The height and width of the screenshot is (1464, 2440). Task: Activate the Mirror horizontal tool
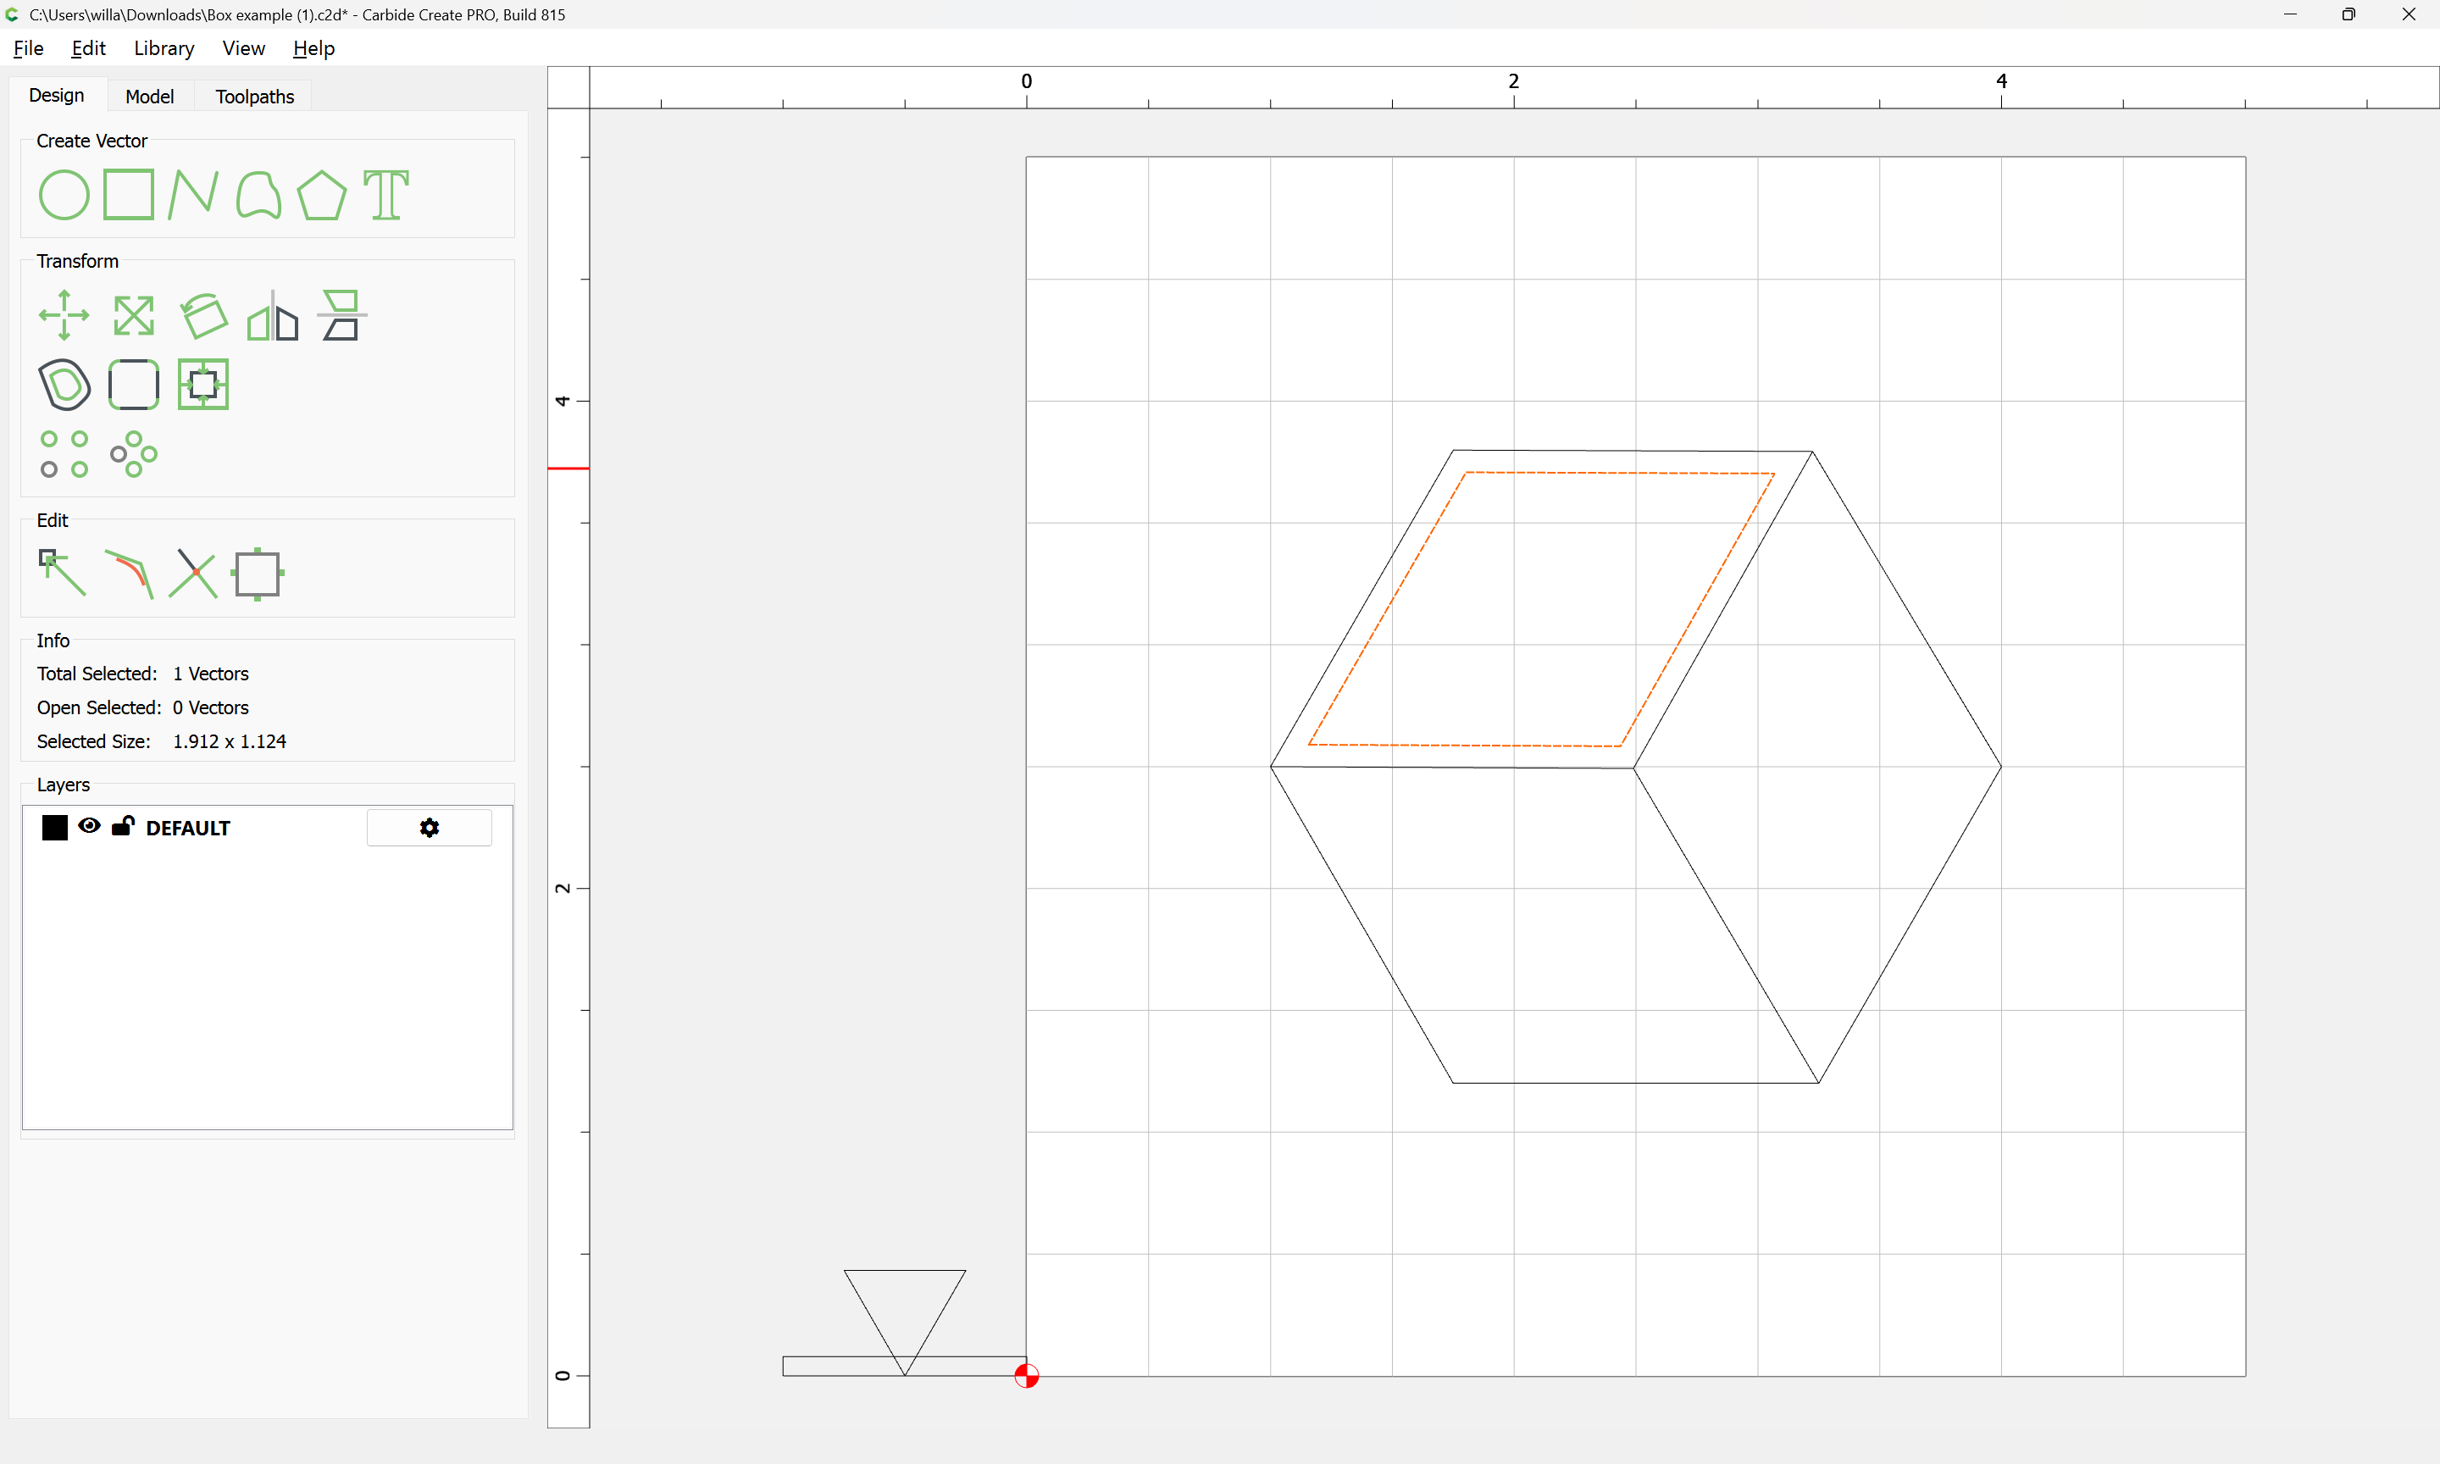(272, 316)
